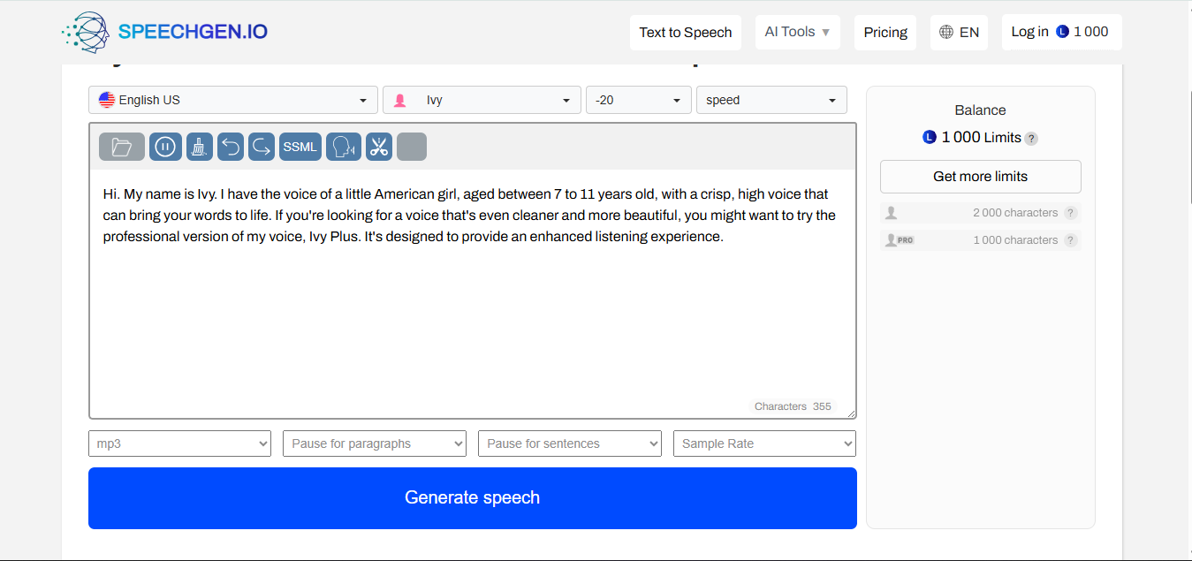Screen dimensions: 1192x561
Task: Click inside the text input area
Action: 473,292
